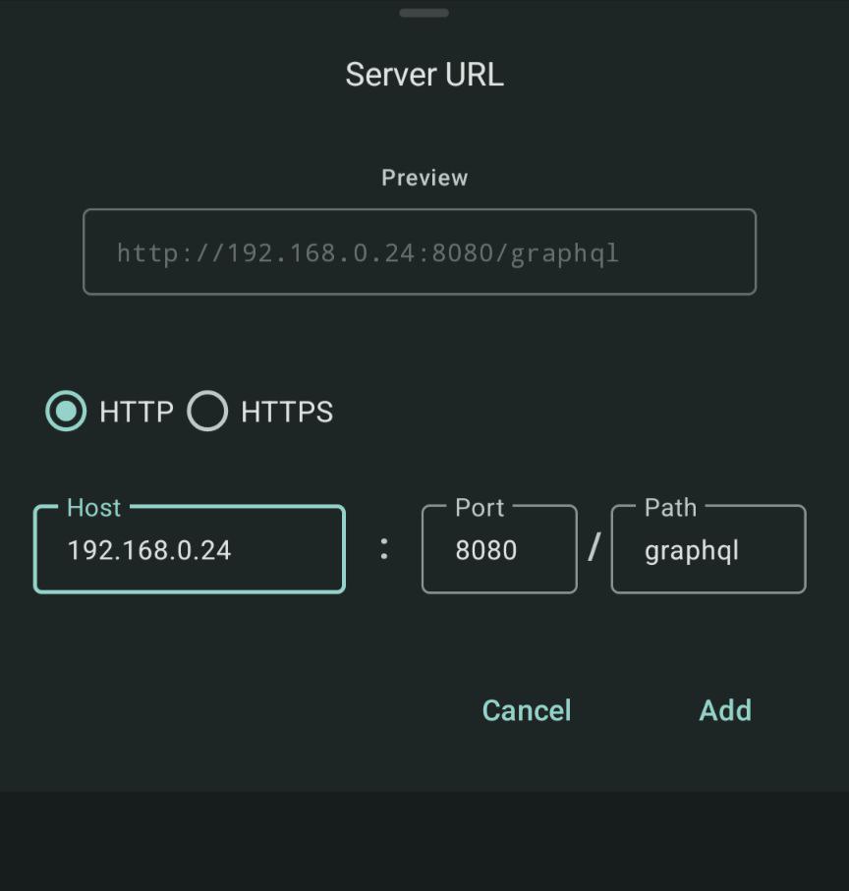Click the Host floating label
This screenshot has width=849, height=891.
tap(94, 508)
